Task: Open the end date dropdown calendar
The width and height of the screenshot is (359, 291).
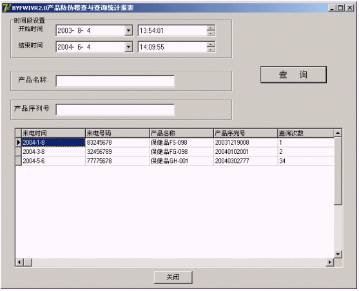Action: point(129,47)
